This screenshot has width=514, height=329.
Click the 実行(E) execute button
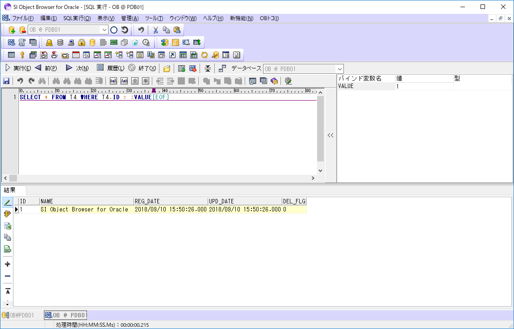coord(18,68)
